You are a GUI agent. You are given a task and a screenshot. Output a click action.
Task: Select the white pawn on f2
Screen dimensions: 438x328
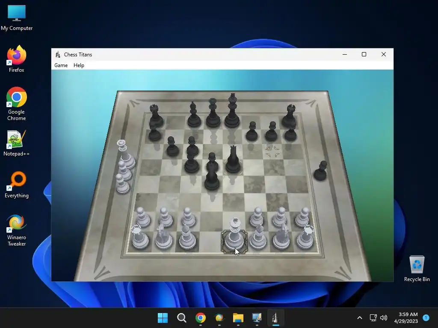coord(257,217)
